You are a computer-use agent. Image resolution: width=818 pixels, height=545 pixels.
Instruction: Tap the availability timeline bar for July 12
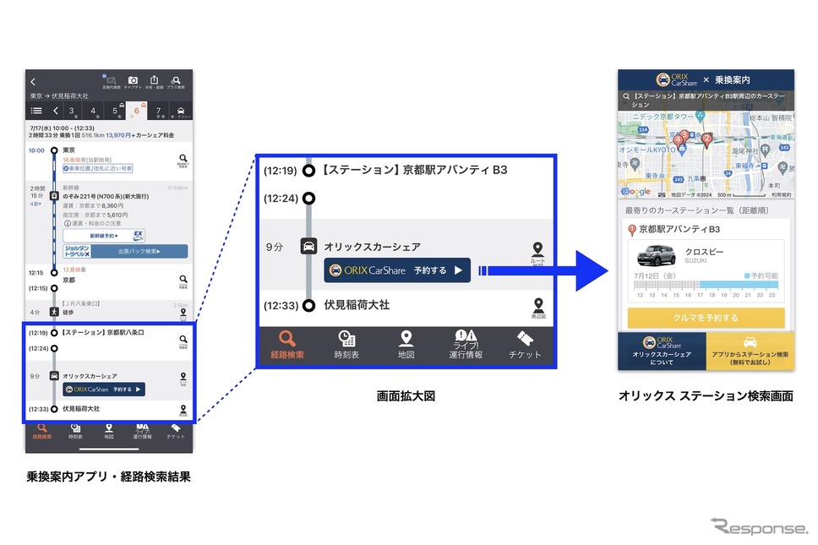(706, 285)
